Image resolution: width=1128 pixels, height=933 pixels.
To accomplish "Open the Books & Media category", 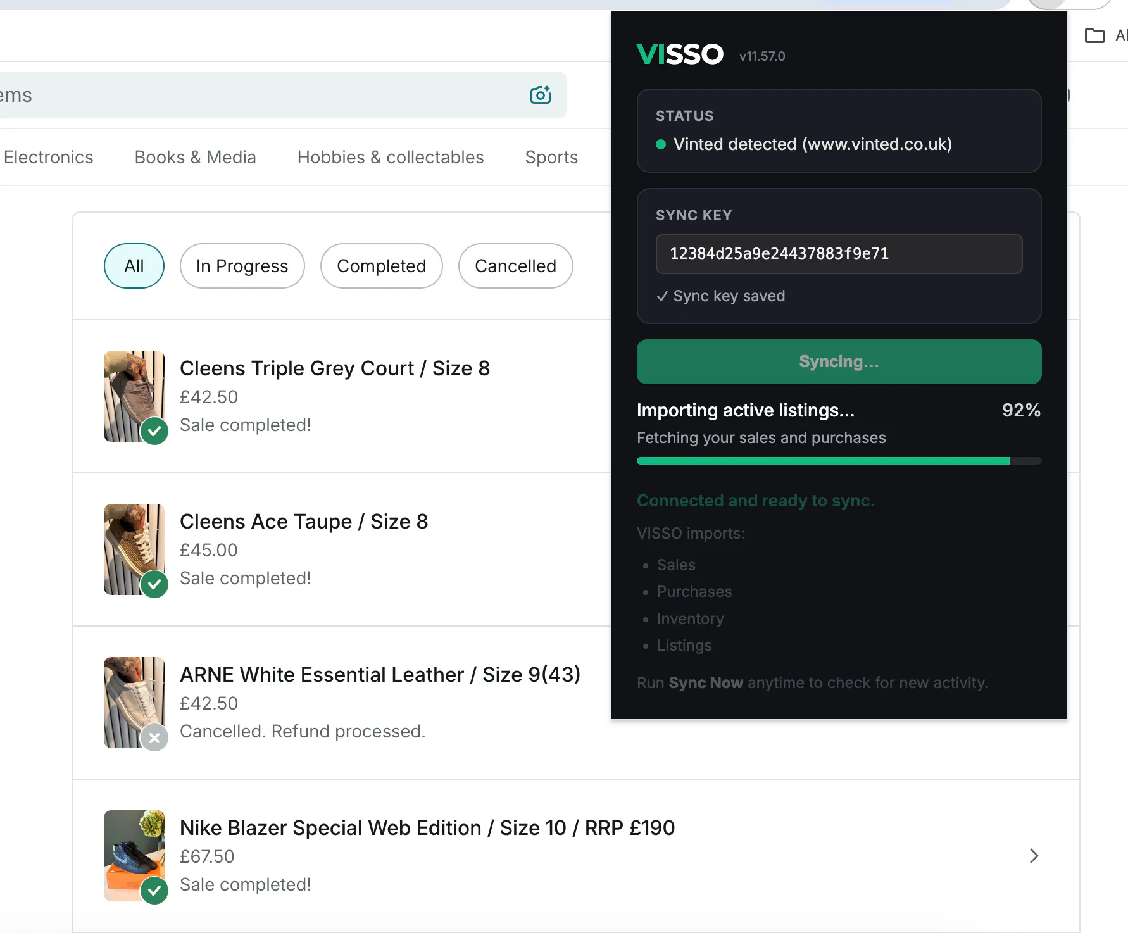I will (195, 157).
